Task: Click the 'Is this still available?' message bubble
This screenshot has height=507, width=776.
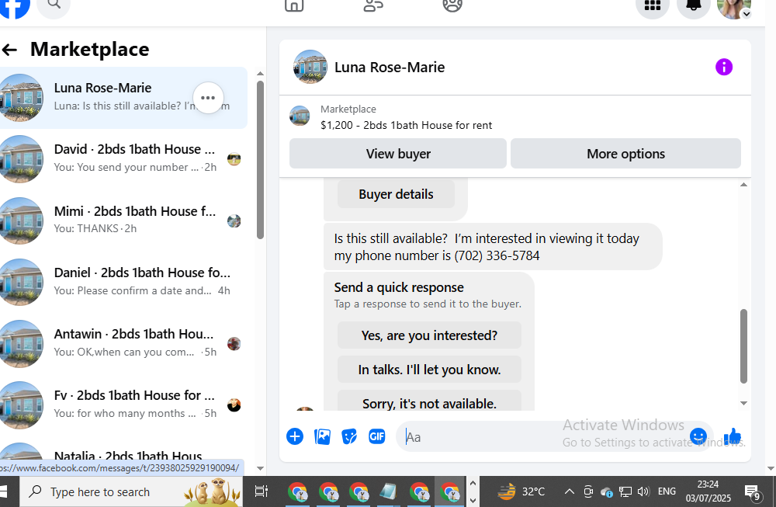Action: coord(493,247)
